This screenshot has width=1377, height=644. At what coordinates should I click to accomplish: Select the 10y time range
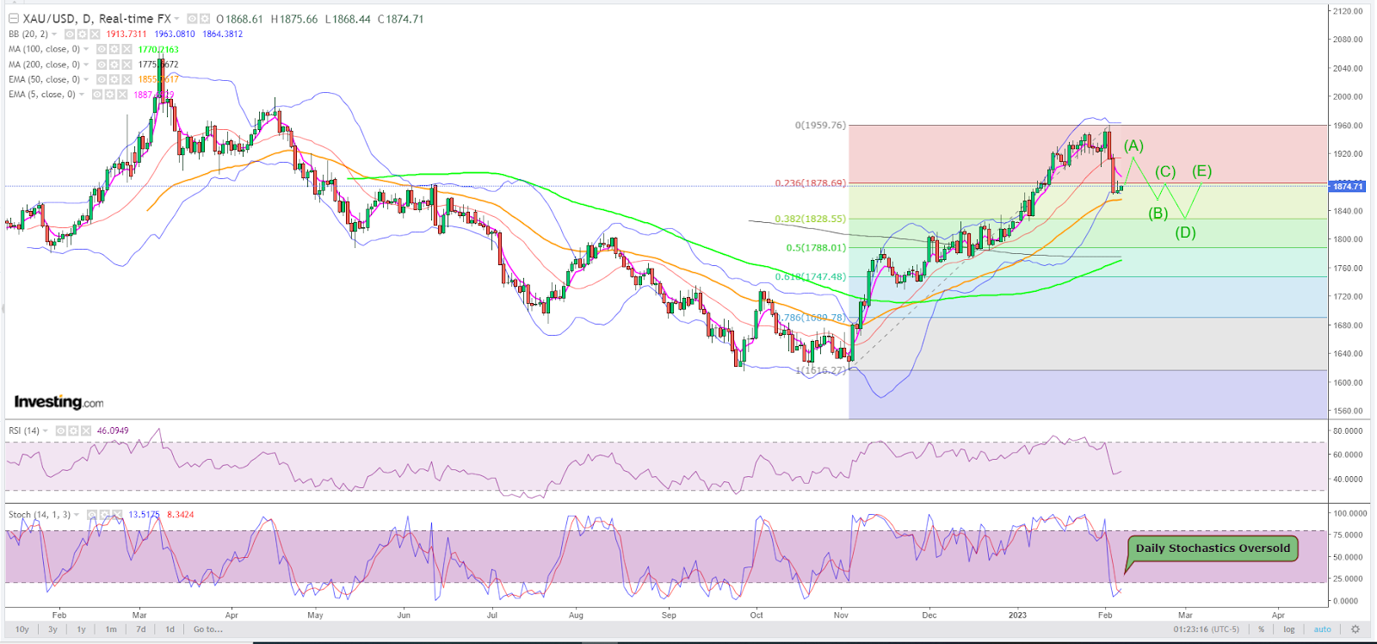(x=22, y=629)
